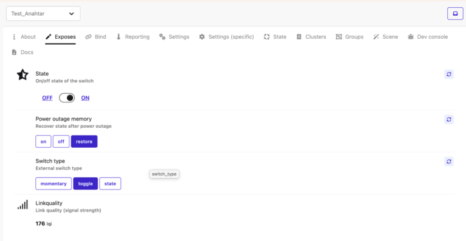Open the Docs tab

point(22,52)
